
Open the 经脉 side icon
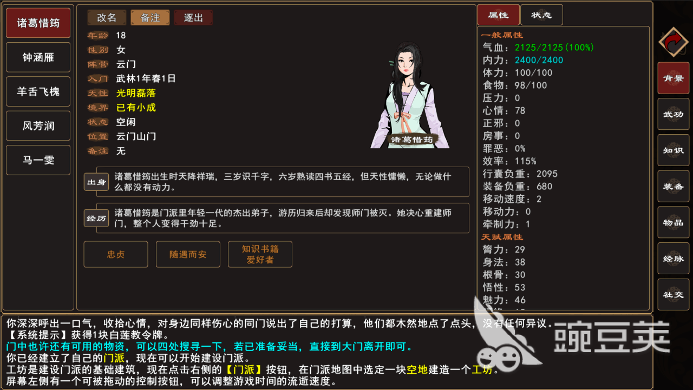(x=674, y=259)
